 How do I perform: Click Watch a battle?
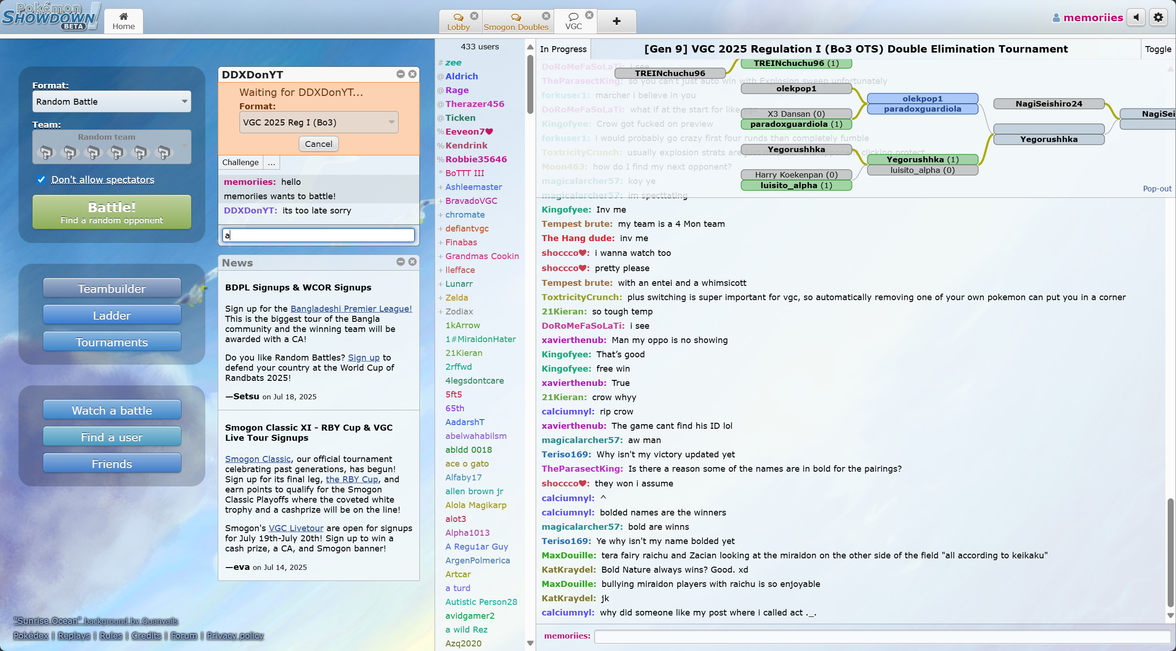pyautogui.click(x=112, y=410)
